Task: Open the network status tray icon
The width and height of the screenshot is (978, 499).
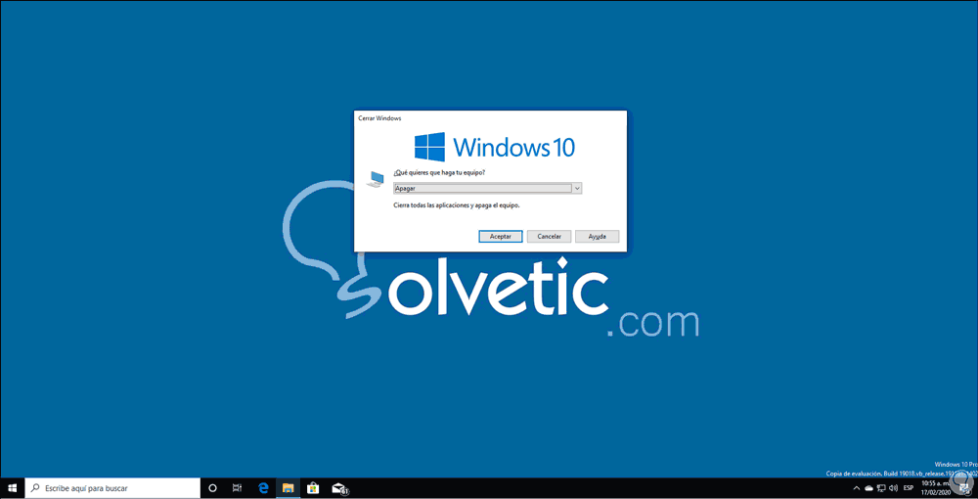Action: click(x=881, y=488)
